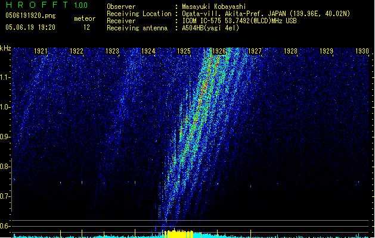Click the yellow block in the bottom amplitude graph
The image size is (375, 238).
pos(179,234)
